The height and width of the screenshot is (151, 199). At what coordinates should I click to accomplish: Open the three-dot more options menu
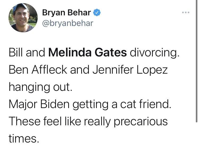pos(186,12)
